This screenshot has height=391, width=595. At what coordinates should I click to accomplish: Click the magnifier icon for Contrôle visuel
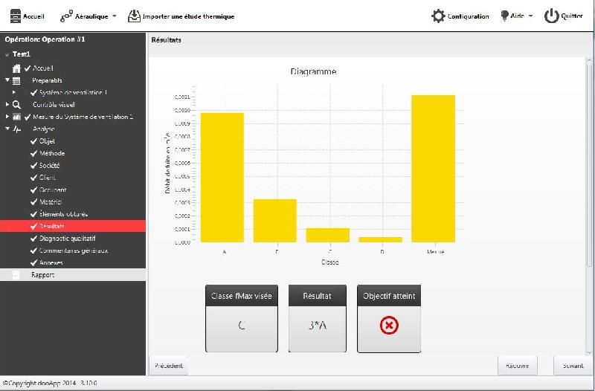16,105
